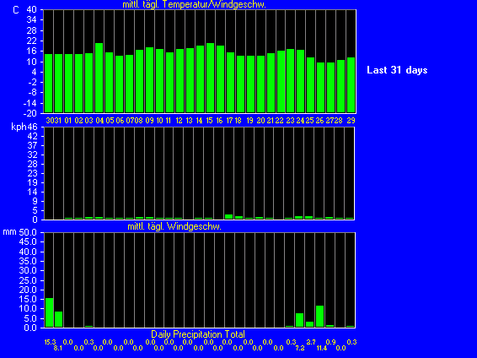Click the 'mittl. tägl. Windgeschw.' caption
Screen dimensions: 477x358
(174, 226)
